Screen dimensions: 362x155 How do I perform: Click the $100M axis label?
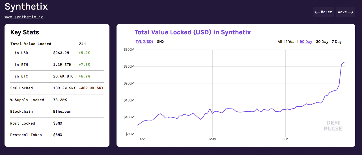click(x=129, y=117)
